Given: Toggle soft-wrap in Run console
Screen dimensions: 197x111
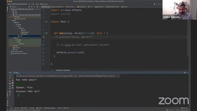Looking at the screenshot, I should click(x=13, y=80).
